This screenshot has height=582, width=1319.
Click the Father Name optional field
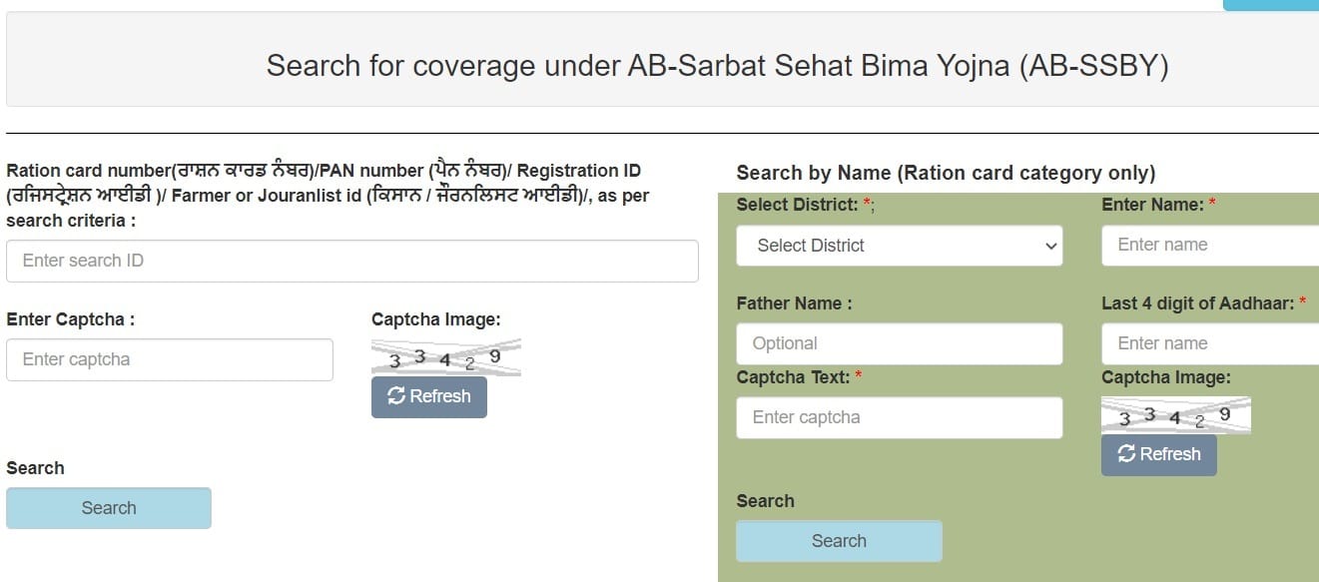899,343
